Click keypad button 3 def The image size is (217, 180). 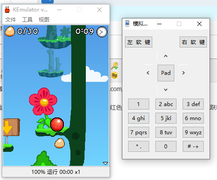193,104
